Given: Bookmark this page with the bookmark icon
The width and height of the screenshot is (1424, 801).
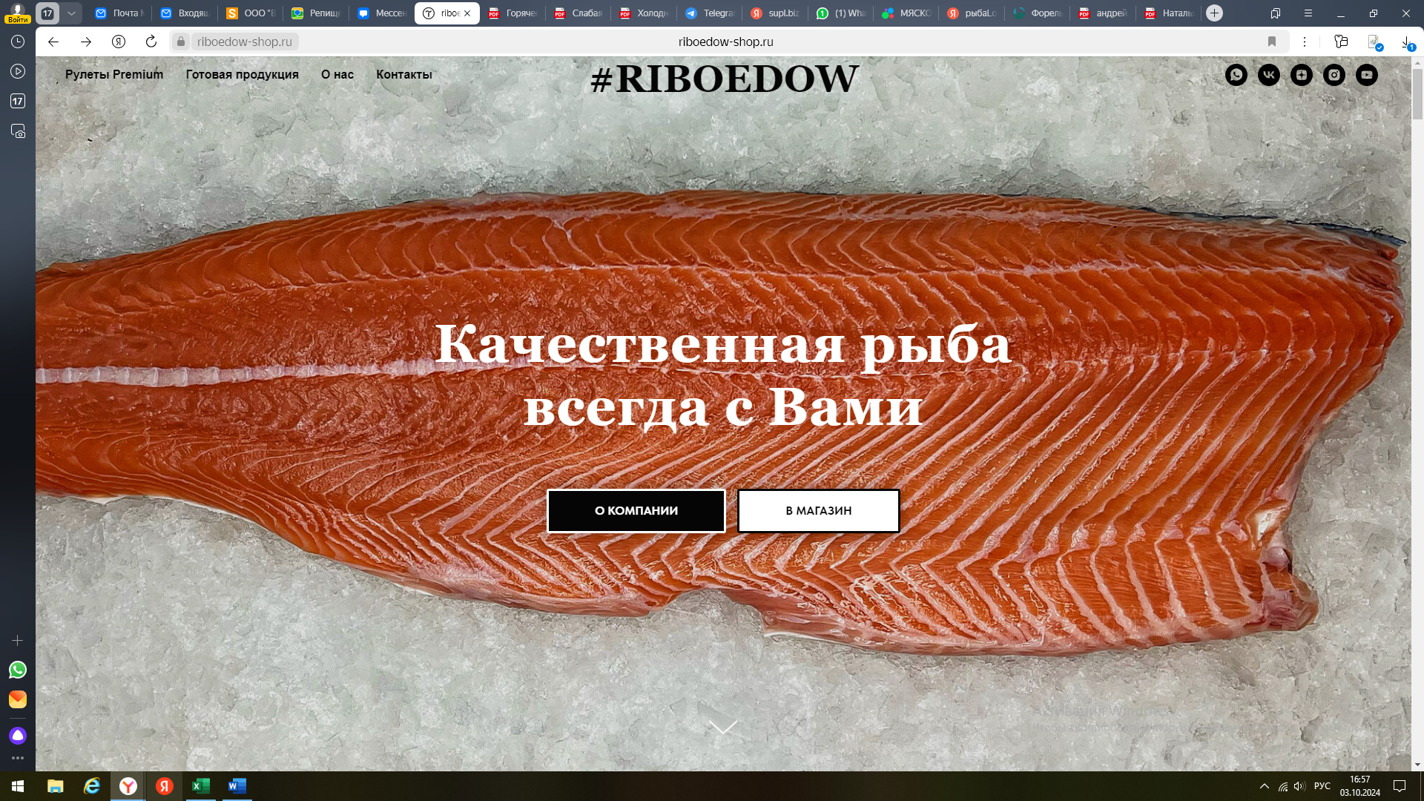Looking at the screenshot, I should point(1272,42).
